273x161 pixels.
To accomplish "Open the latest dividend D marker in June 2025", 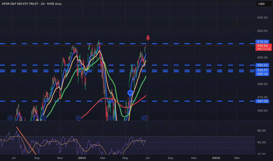I will [144, 118].
